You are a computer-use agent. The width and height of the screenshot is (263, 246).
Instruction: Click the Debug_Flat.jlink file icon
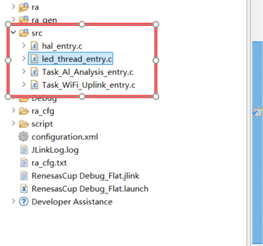24,176
